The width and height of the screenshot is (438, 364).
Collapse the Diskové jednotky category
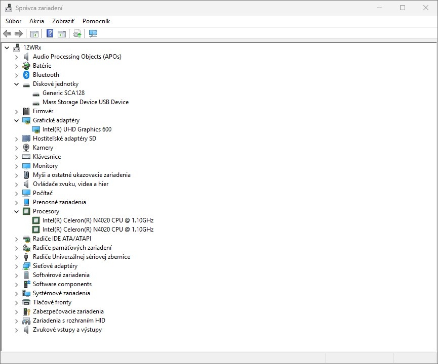tap(17, 84)
